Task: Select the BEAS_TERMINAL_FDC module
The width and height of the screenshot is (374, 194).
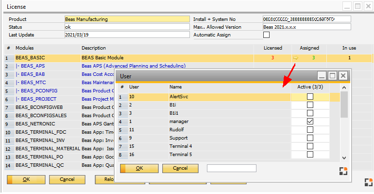Action: tap(41, 132)
